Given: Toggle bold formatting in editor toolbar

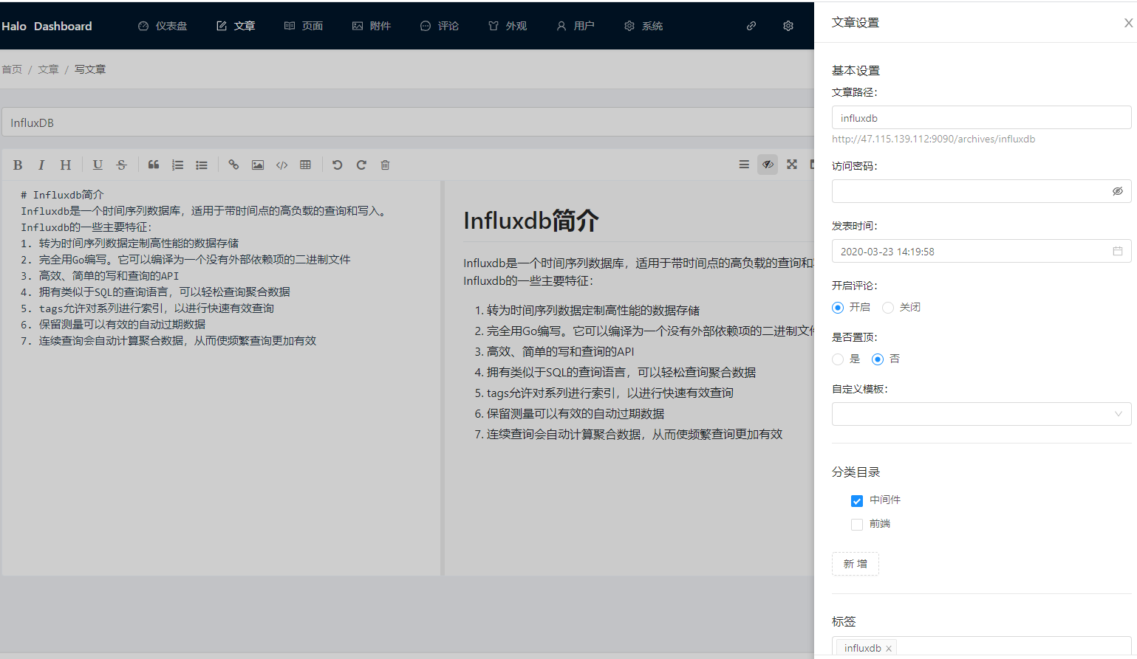Looking at the screenshot, I should [x=18, y=165].
